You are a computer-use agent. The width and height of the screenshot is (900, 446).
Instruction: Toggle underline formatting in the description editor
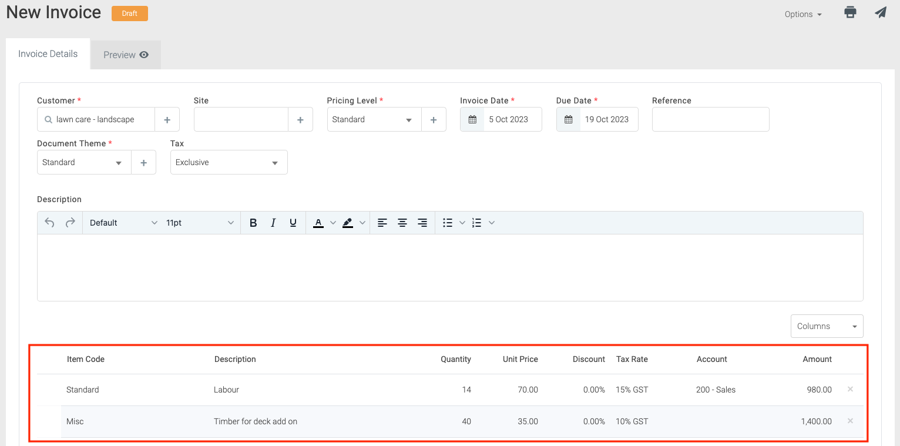[x=293, y=222]
